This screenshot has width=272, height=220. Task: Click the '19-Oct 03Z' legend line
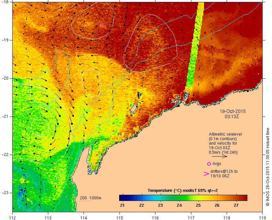220,148
